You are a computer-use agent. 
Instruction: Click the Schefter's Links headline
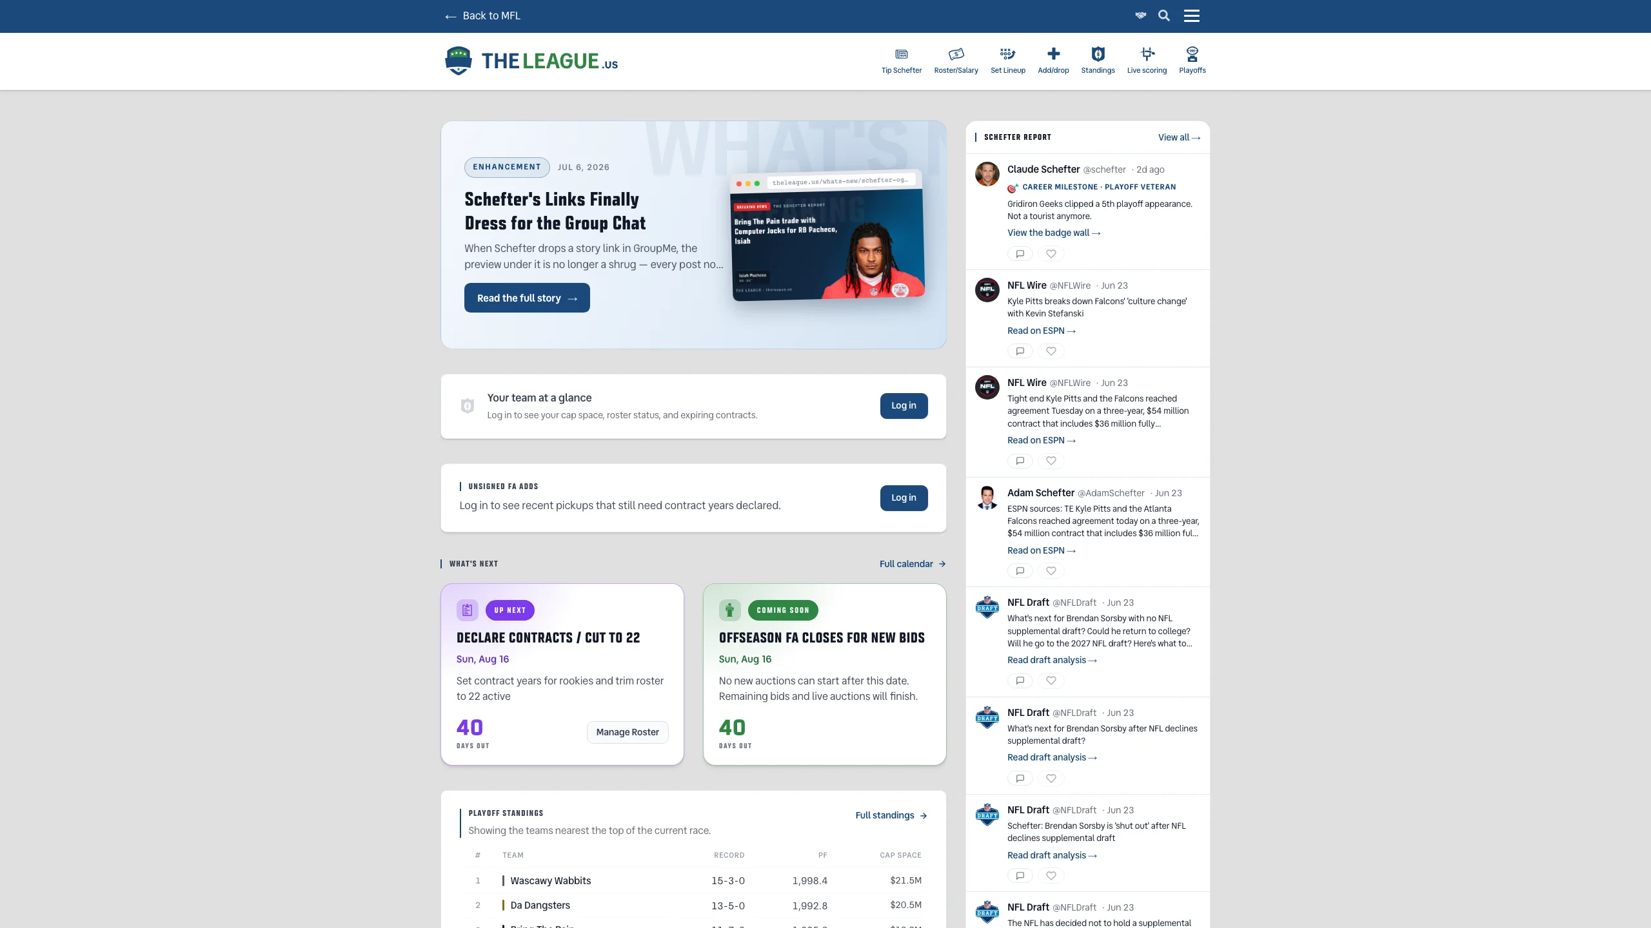[555, 211]
